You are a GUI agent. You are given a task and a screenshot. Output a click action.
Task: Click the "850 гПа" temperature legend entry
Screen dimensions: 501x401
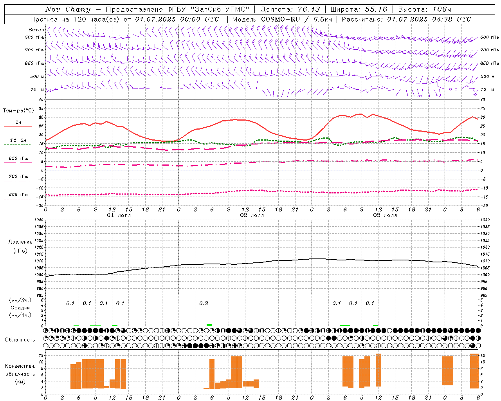click(18, 159)
